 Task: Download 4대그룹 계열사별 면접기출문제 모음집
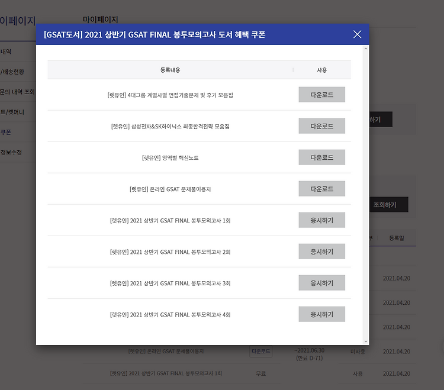(321, 95)
